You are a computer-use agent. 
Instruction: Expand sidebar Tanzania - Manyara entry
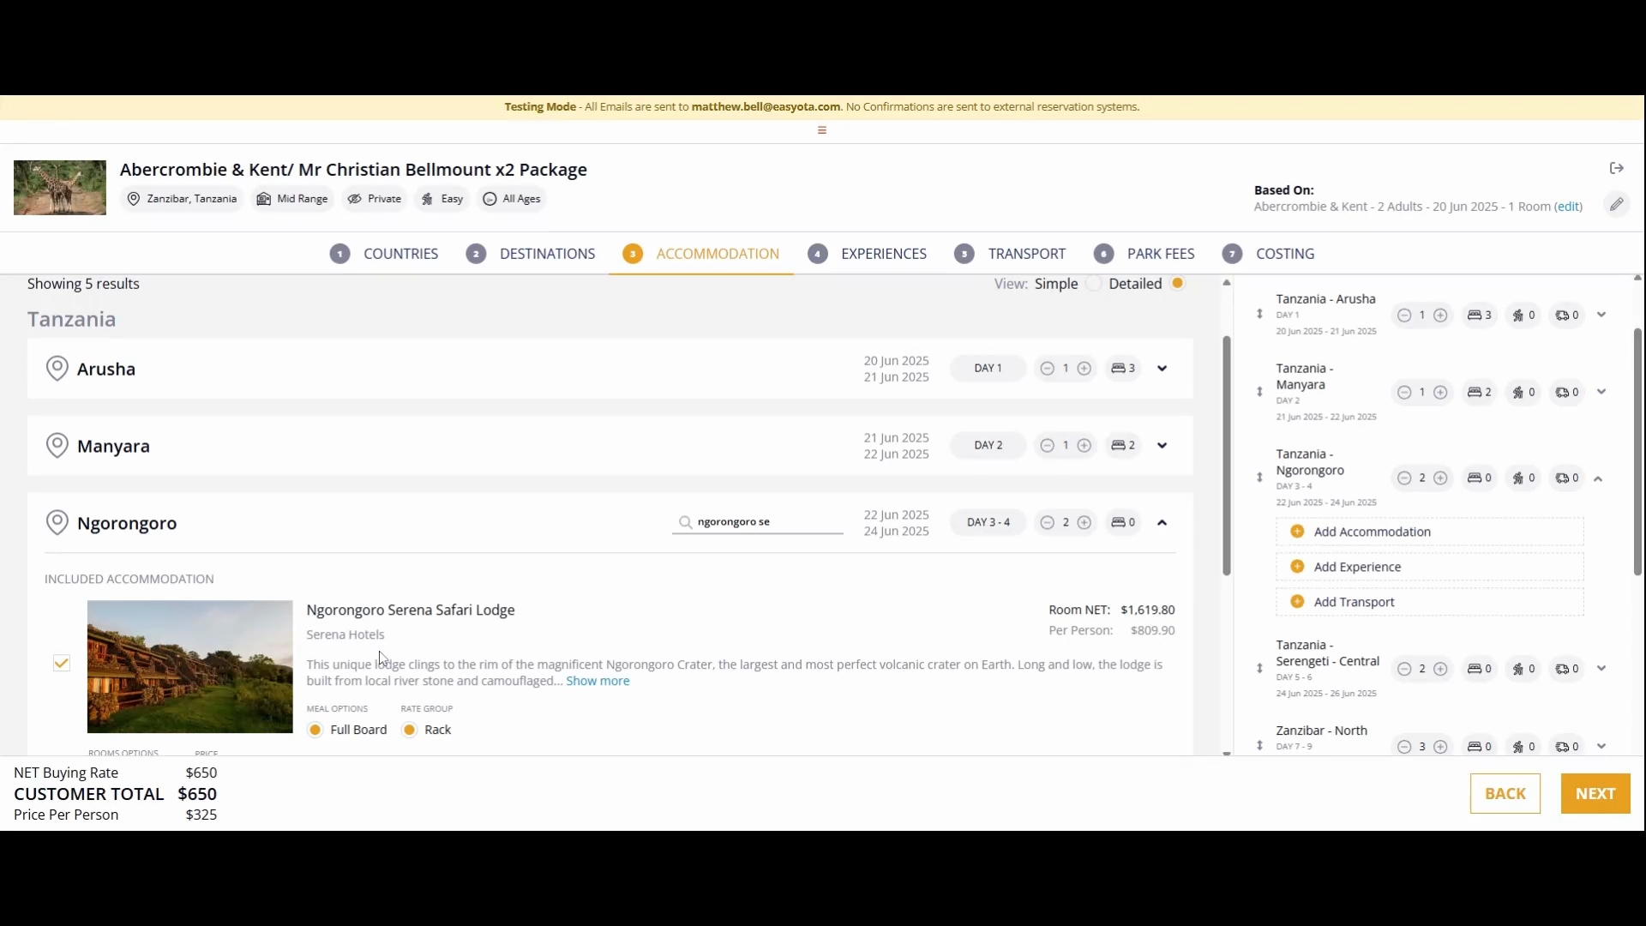pyautogui.click(x=1601, y=392)
